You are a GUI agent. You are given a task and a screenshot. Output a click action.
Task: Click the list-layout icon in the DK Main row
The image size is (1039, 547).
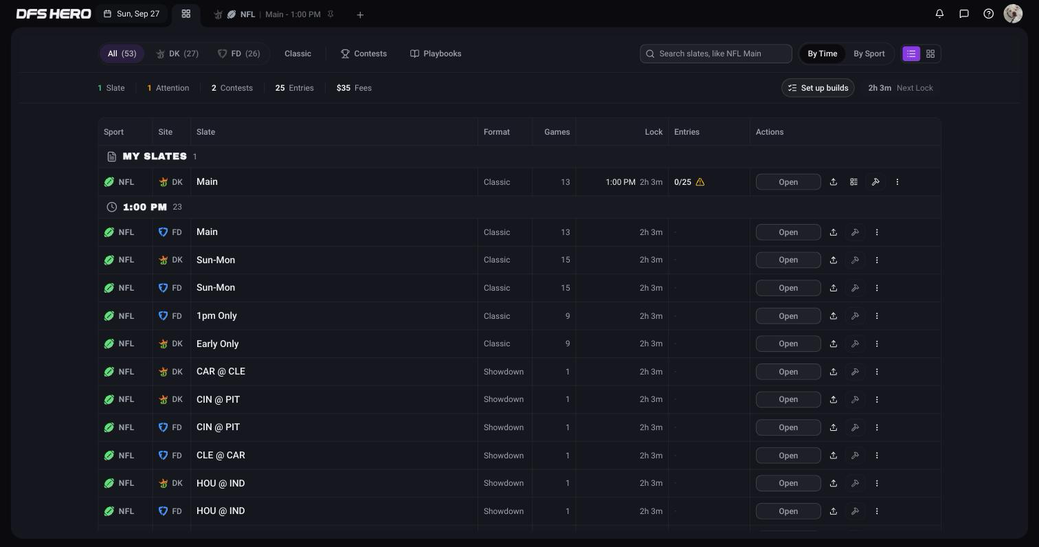point(853,182)
